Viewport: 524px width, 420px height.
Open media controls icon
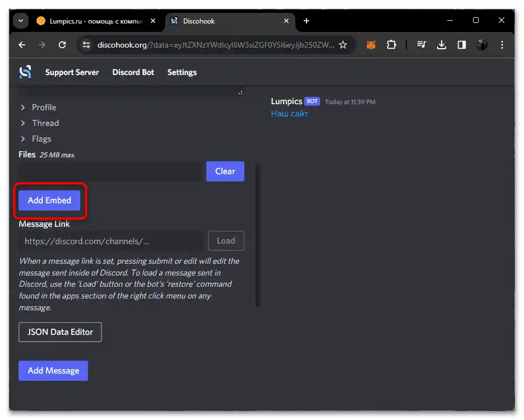click(x=421, y=45)
